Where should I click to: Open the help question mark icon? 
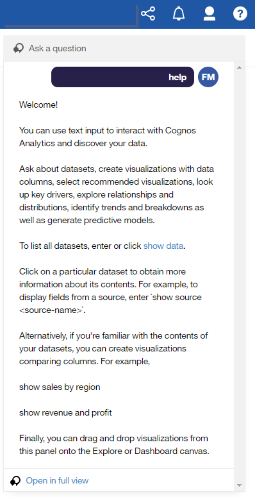(x=240, y=14)
